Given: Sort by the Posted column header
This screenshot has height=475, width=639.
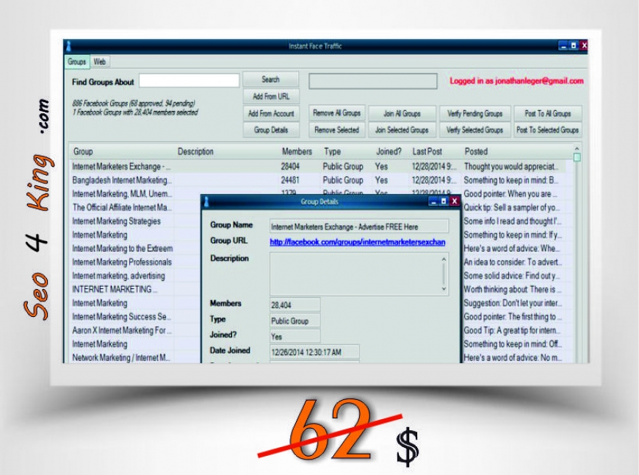Looking at the screenshot, I should (476, 151).
